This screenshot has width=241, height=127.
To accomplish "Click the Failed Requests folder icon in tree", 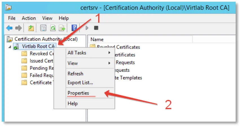I will click(x=24, y=75).
